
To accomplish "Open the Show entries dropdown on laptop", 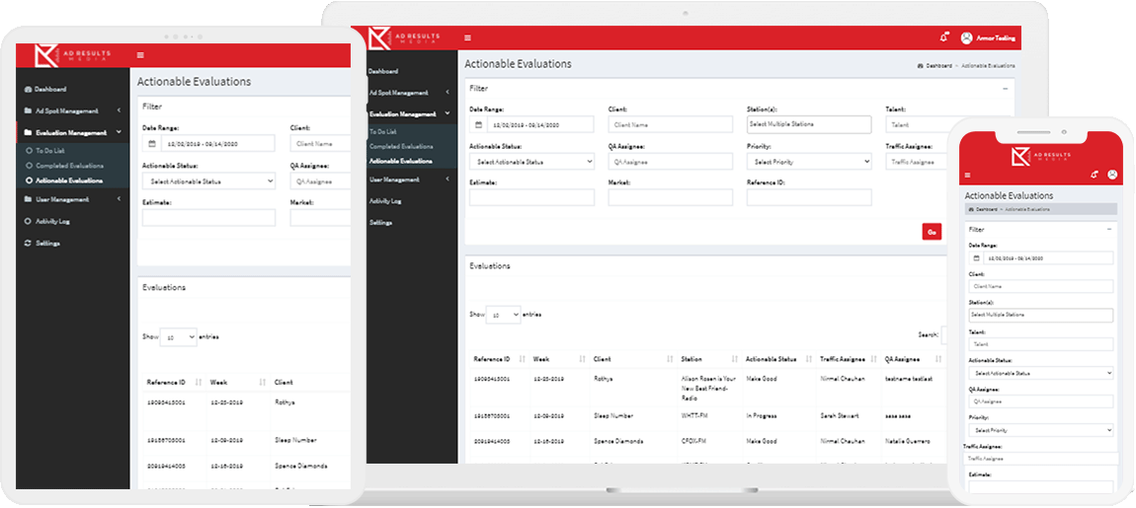I will pos(503,315).
